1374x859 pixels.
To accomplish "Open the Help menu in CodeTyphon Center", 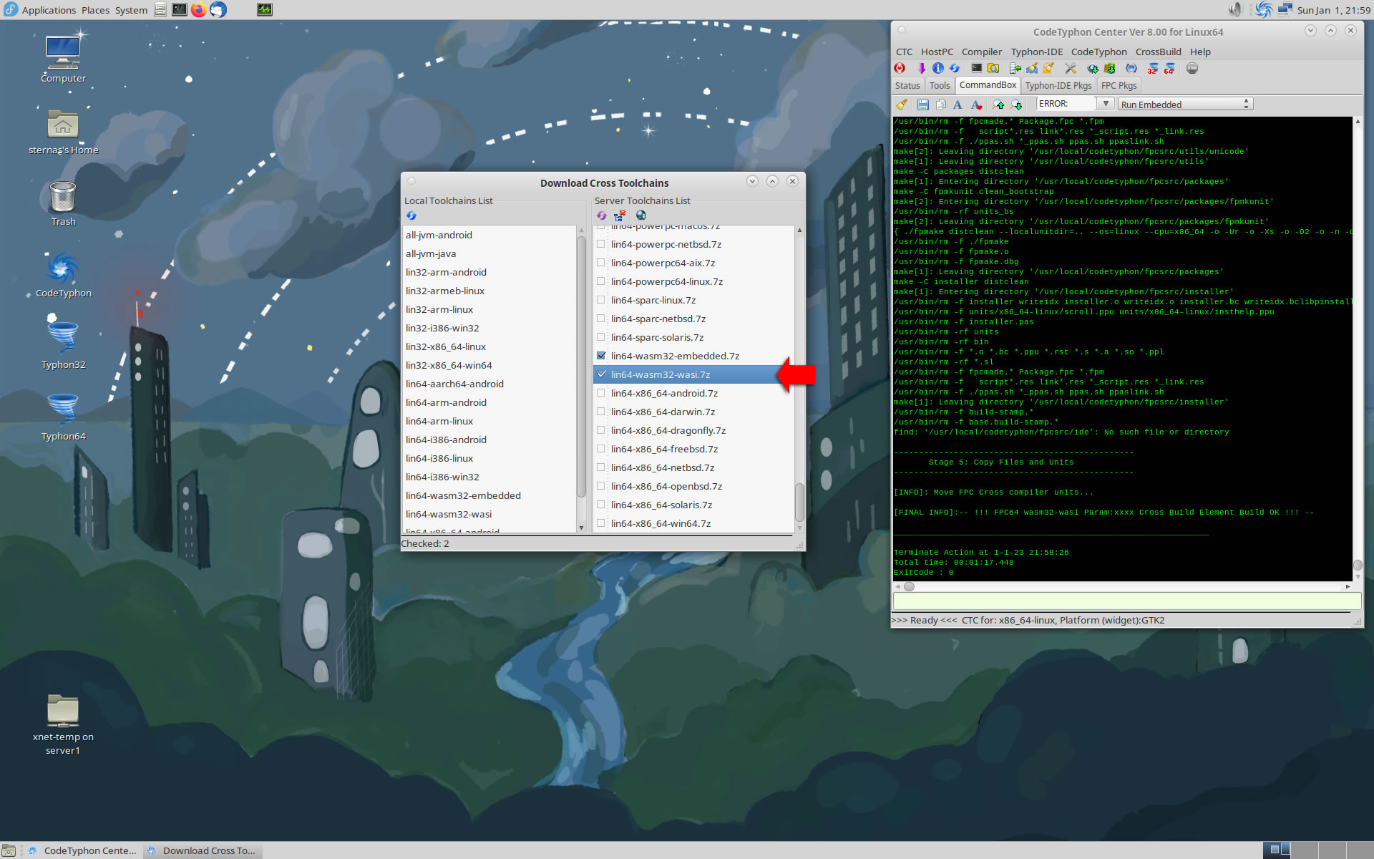I will click(x=1200, y=52).
